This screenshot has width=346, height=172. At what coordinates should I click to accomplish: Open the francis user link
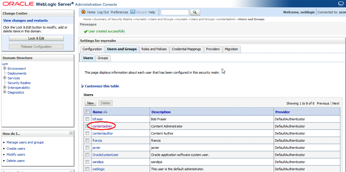click(97, 141)
